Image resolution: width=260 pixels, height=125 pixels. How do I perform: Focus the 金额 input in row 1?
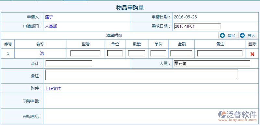pyautogui.click(x=181, y=53)
